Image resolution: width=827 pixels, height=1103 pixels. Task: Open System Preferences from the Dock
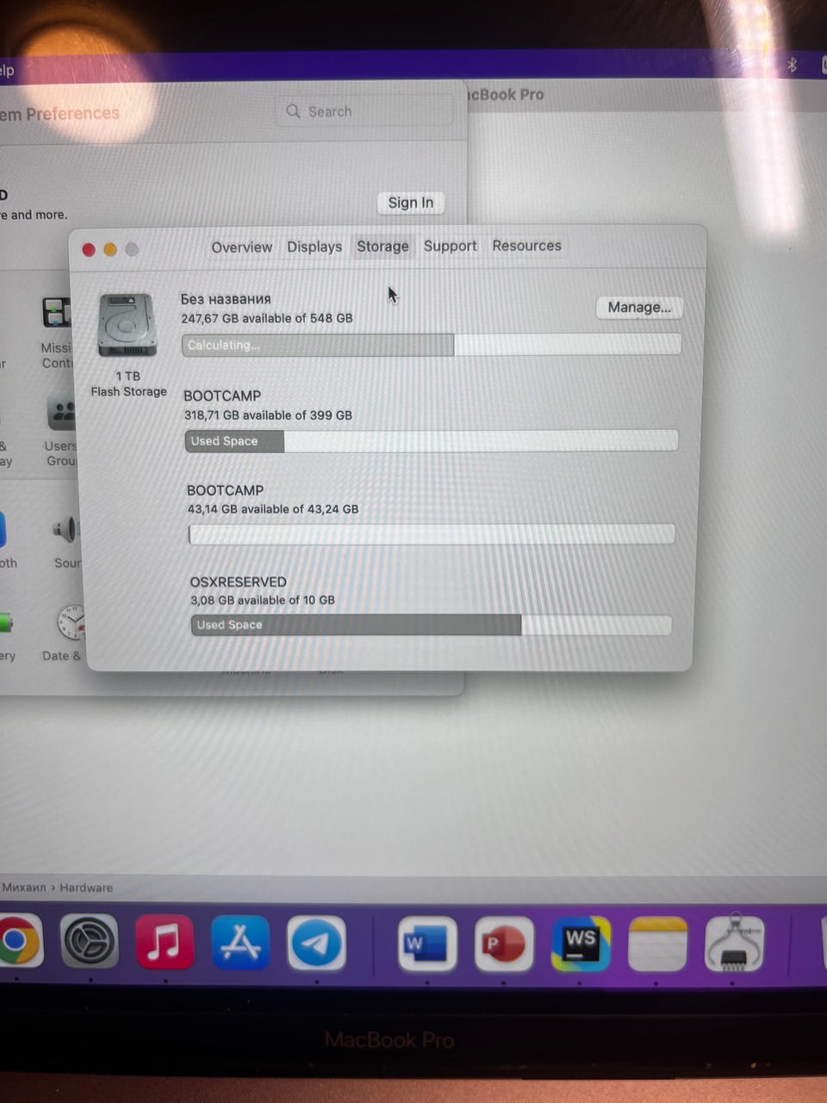point(90,942)
